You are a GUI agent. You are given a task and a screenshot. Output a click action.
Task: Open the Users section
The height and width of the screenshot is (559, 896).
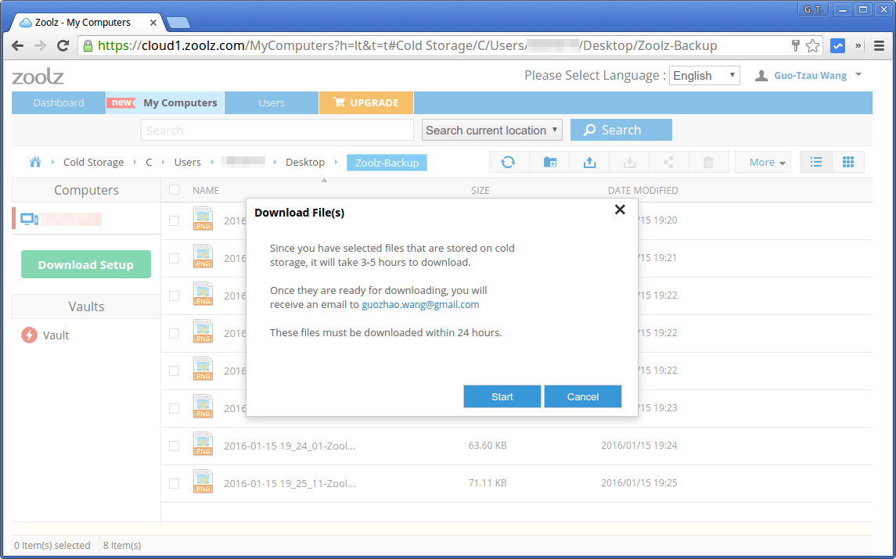(x=271, y=102)
